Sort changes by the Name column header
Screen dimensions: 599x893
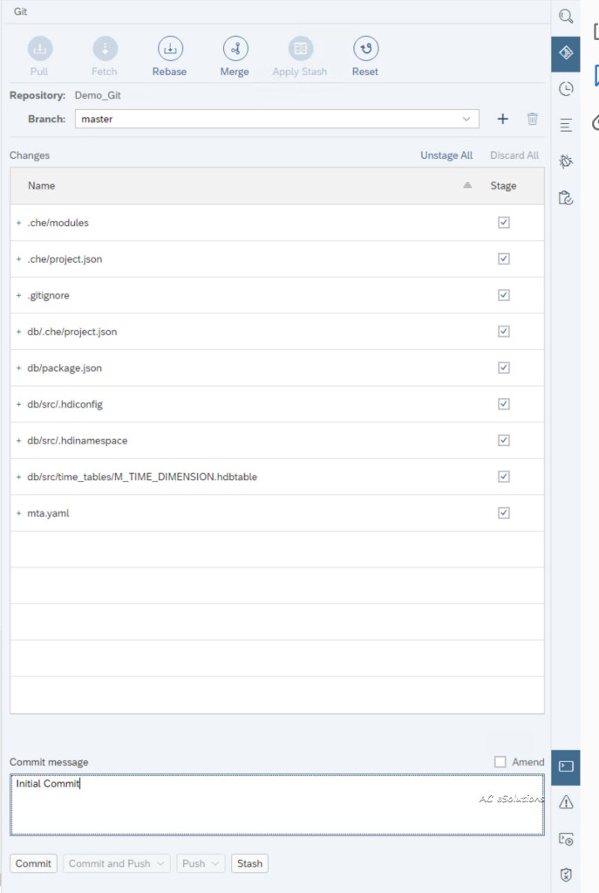click(x=41, y=186)
